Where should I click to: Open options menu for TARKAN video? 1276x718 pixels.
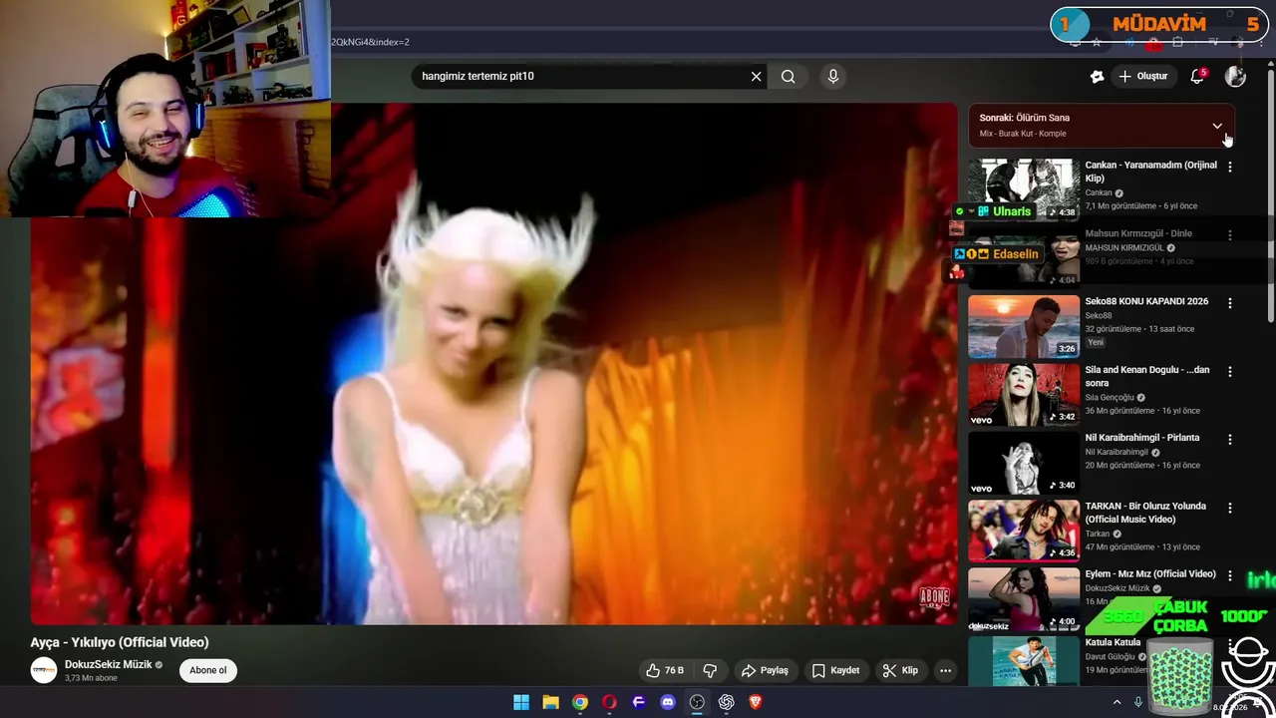[x=1230, y=508]
